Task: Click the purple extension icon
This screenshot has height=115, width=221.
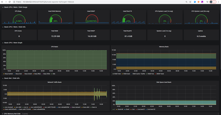Action: pyautogui.click(x=202, y=2)
